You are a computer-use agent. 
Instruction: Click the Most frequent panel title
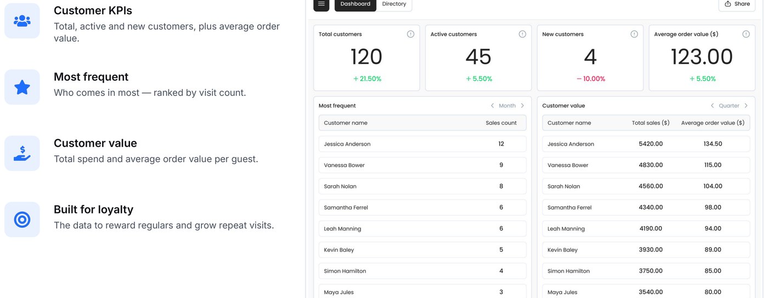[x=337, y=106]
